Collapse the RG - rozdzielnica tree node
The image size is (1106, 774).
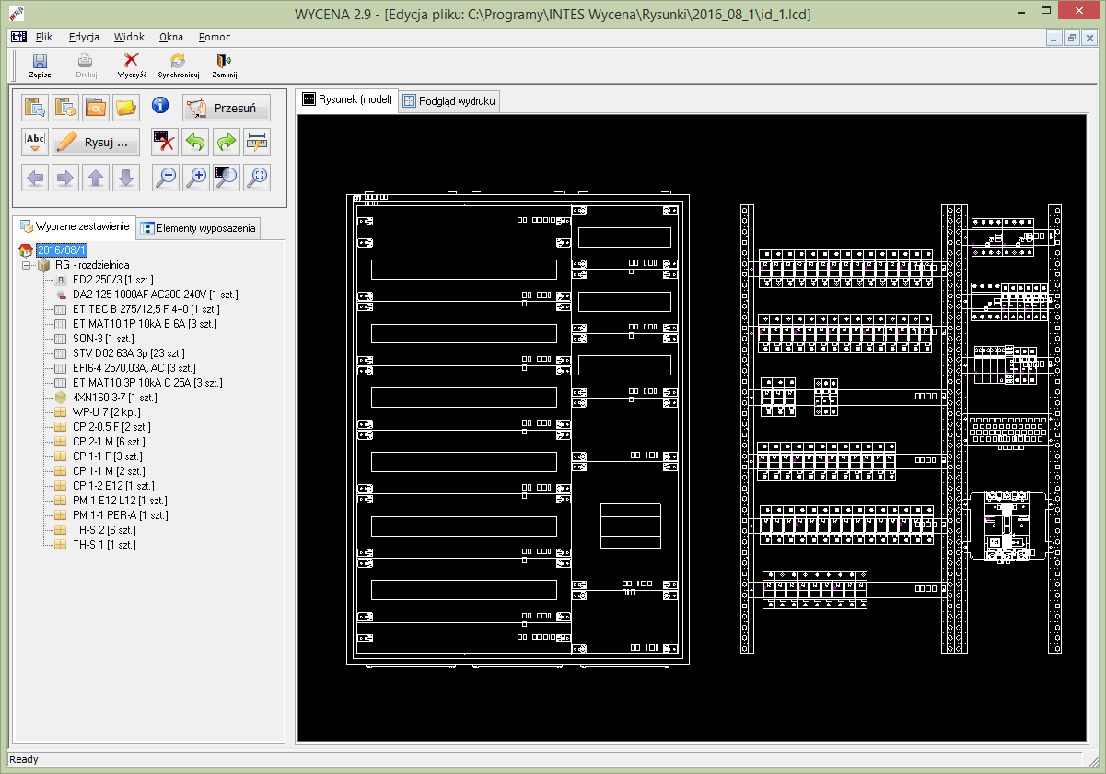coord(26,265)
